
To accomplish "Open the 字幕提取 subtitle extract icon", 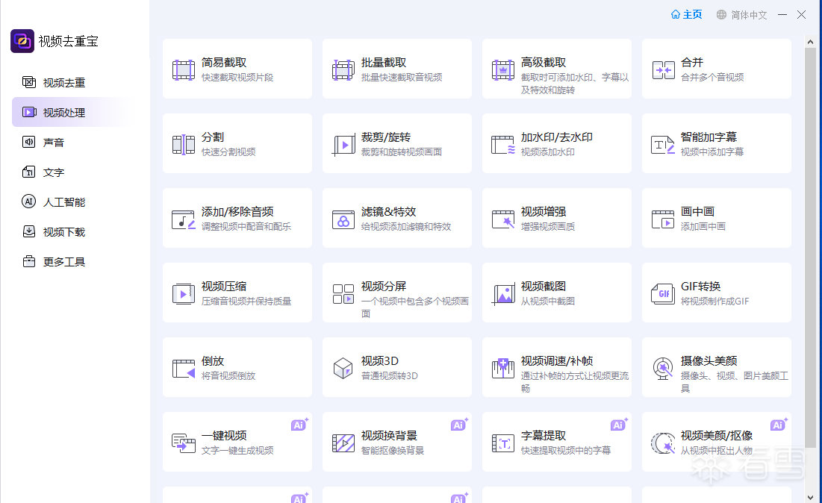I will click(x=503, y=443).
